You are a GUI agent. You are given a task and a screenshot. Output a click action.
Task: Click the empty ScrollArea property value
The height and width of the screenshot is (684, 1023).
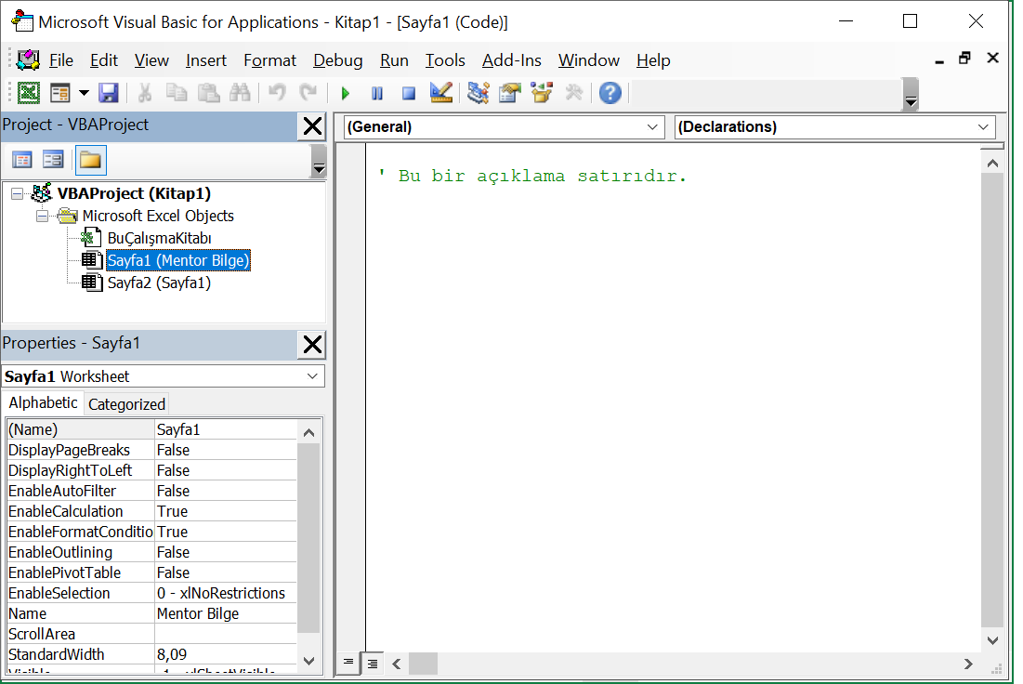pyautogui.click(x=226, y=634)
